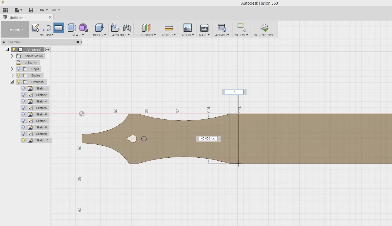Open the data panel grid icon

click(x=5, y=10)
